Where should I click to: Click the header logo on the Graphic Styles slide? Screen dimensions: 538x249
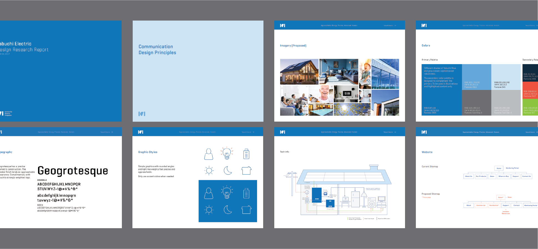tap(141, 132)
